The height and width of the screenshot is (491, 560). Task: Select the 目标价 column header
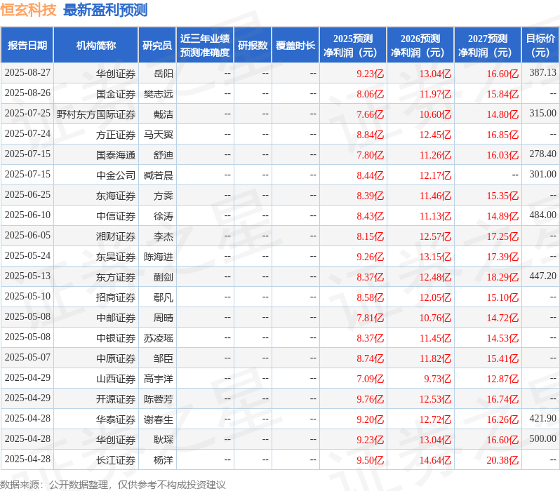[540, 45]
